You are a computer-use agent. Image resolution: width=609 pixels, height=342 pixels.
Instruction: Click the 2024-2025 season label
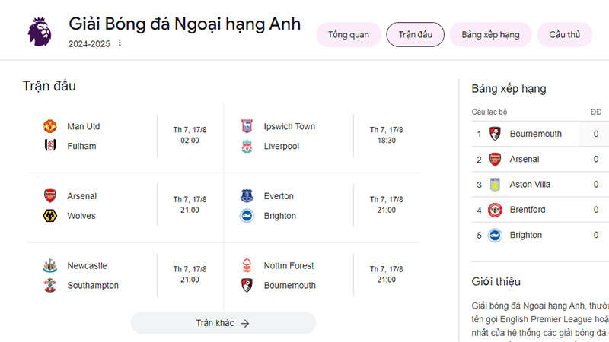[x=89, y=44]
